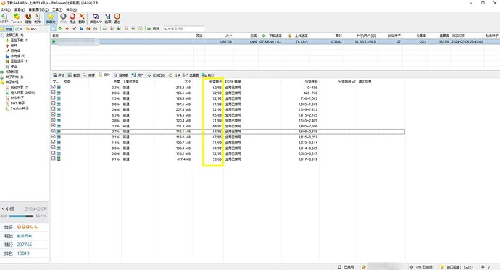Viewport: 500px width, 270px height.
Task: Click the Exit power icon in toolbar
Action: [x=117, y=18]
